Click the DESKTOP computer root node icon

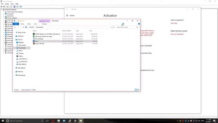[4, 10]
